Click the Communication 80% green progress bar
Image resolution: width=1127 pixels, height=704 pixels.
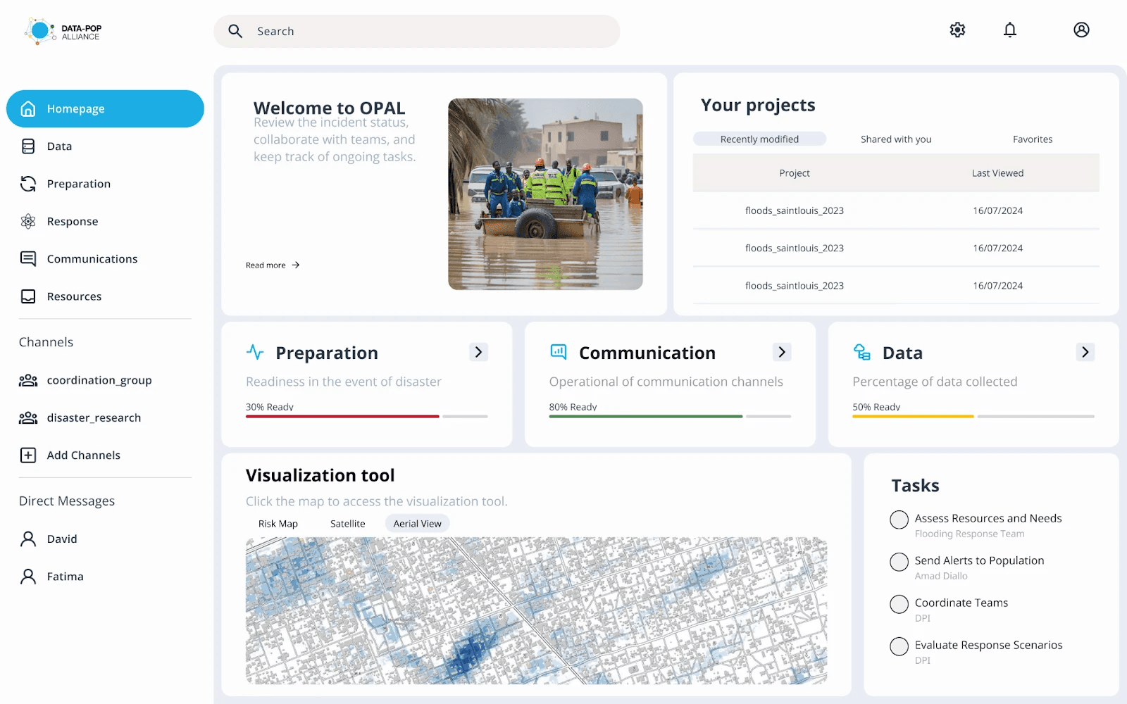pos(646,416)
